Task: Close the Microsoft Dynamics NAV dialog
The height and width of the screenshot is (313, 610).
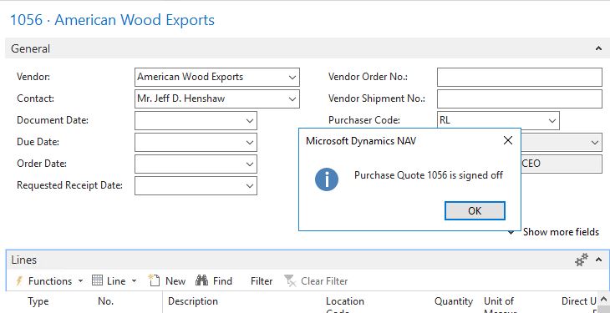Action: coord(508,140)
